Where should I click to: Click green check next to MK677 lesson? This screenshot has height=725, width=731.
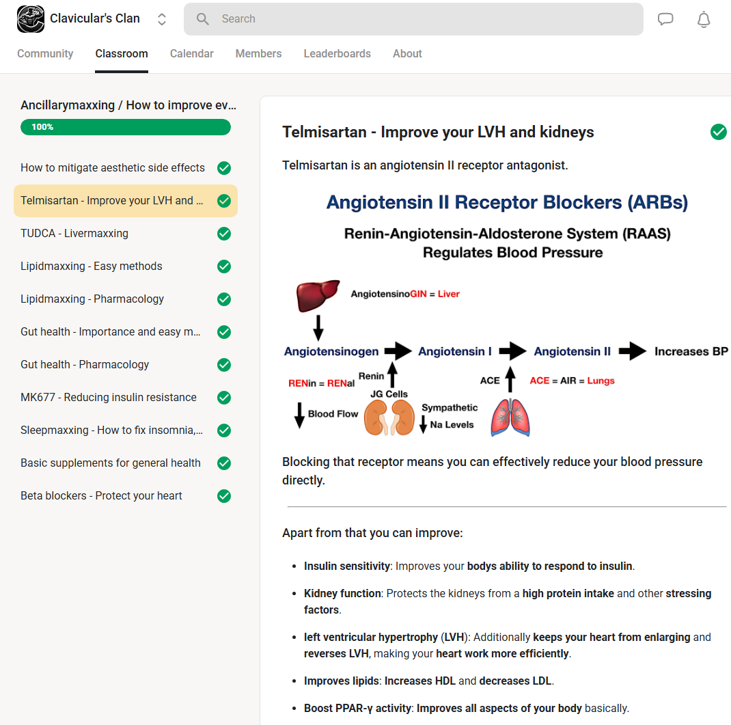click(224, 398)
